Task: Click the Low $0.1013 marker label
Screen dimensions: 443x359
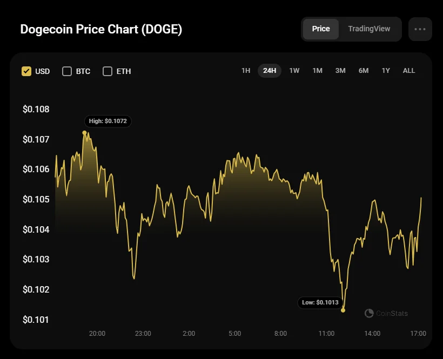Action: [x=320, y=302]
